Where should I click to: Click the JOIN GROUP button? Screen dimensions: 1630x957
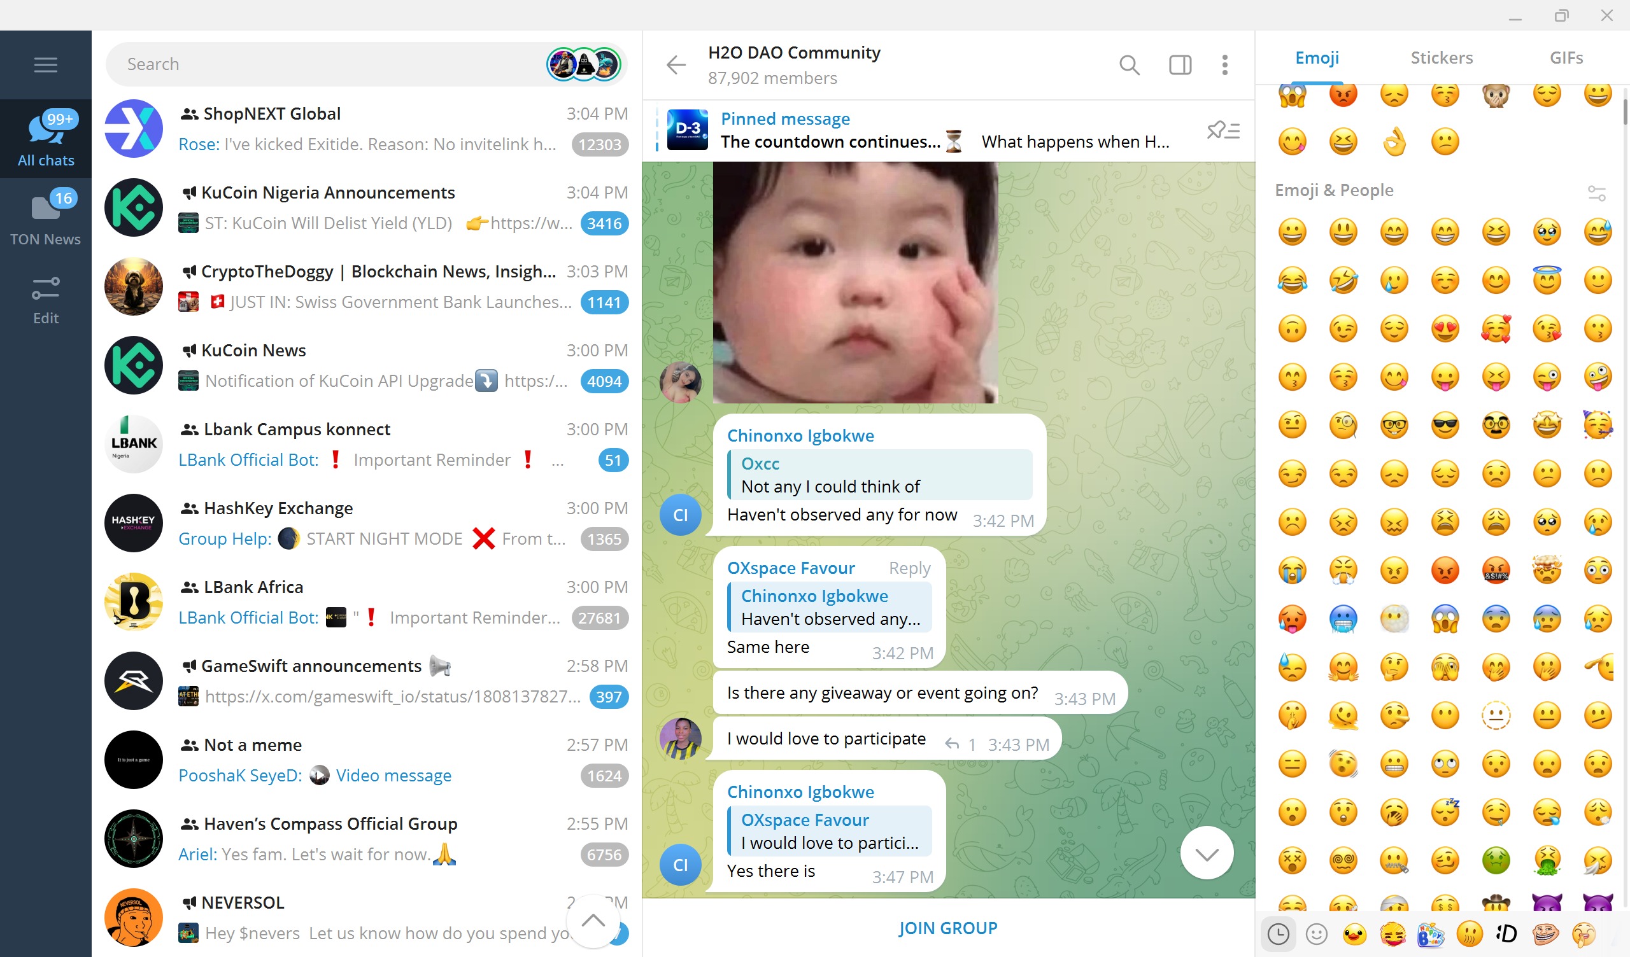tap(947, 928)
